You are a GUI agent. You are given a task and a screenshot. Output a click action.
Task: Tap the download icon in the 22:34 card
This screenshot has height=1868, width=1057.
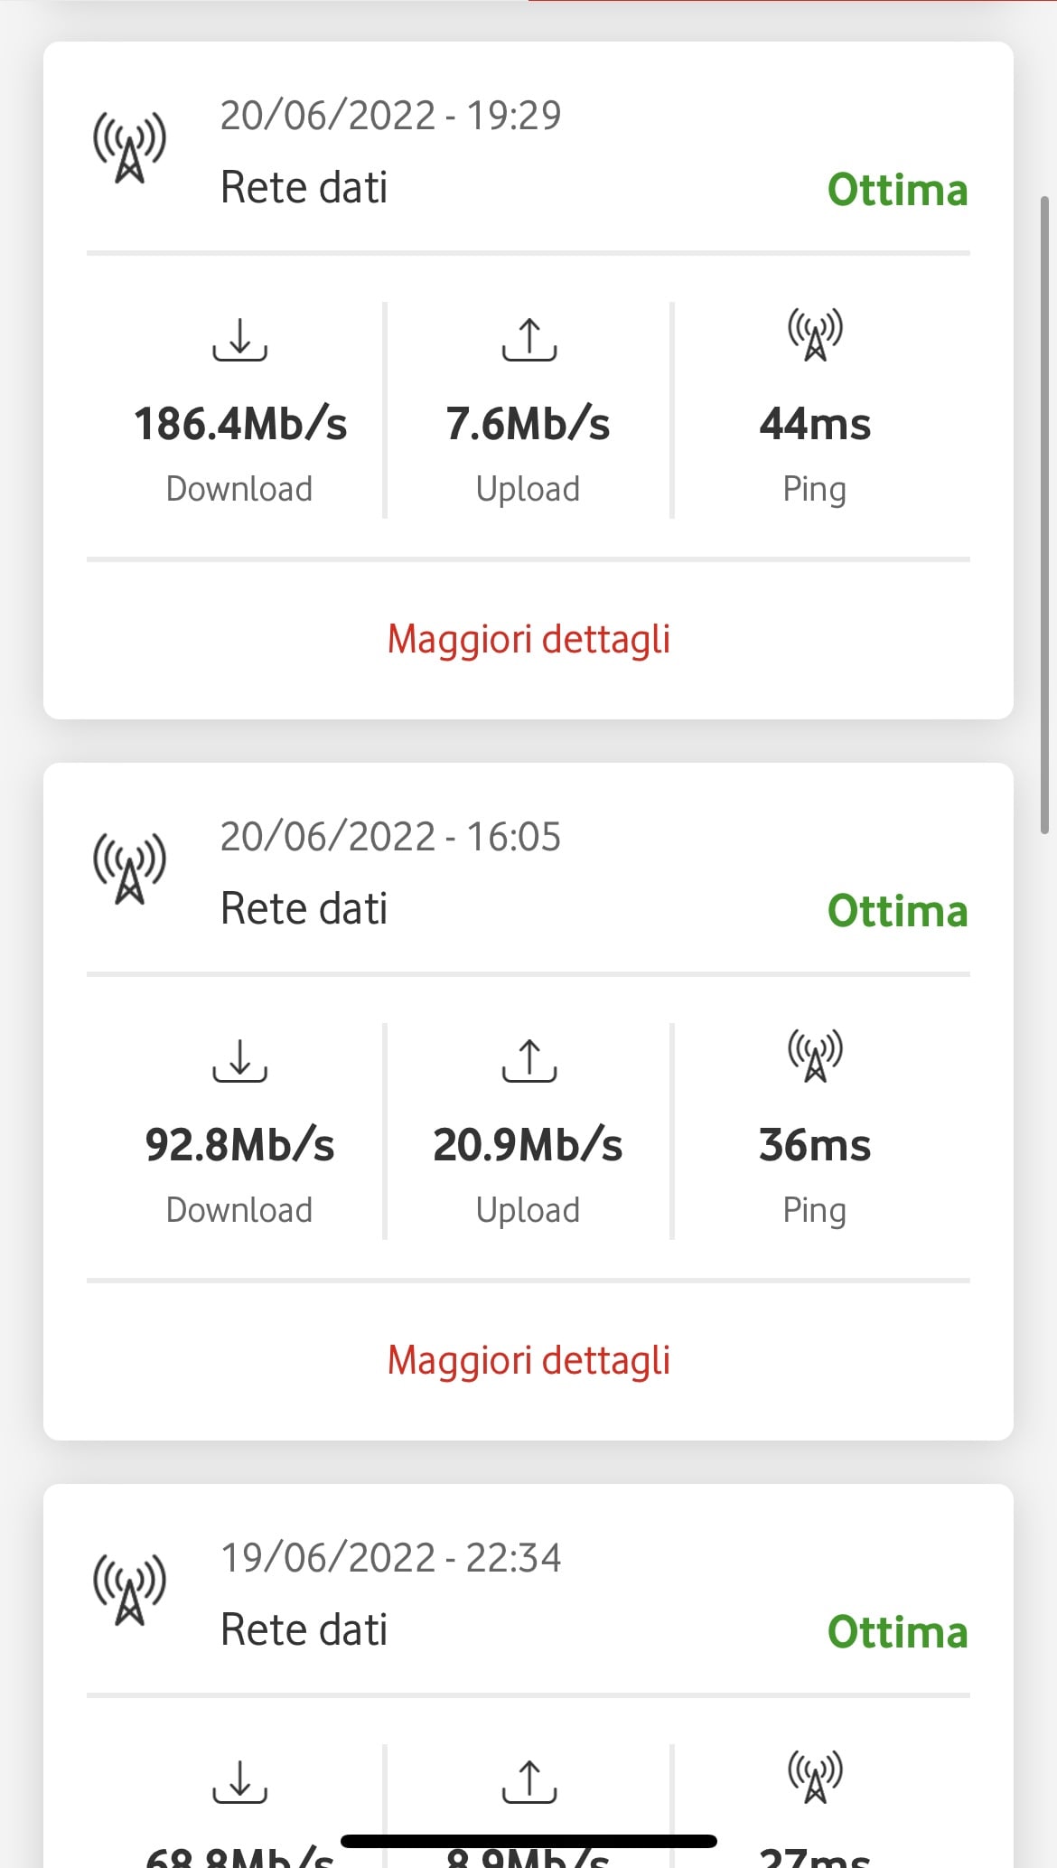[239, 1782]
